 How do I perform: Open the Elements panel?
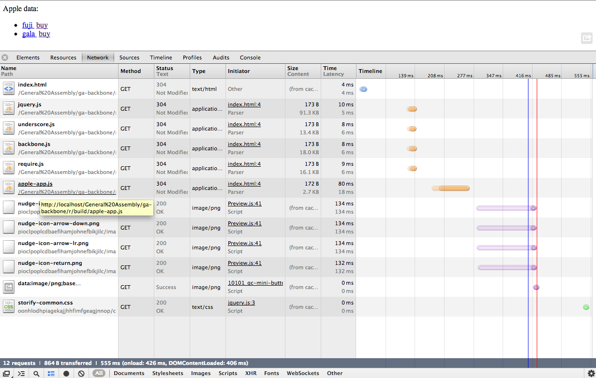(x=28, y=57)
